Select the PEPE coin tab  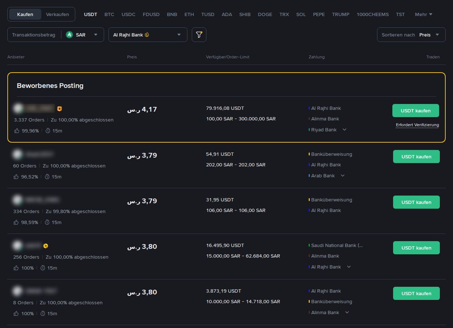[x=319, y=14]
